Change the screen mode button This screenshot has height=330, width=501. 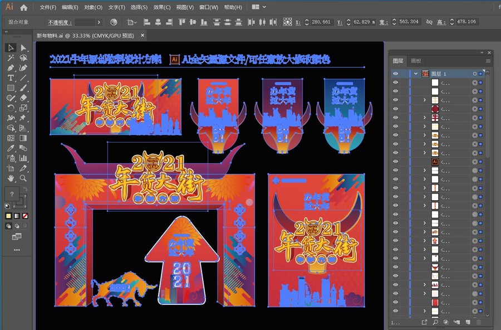coord(17,237)
